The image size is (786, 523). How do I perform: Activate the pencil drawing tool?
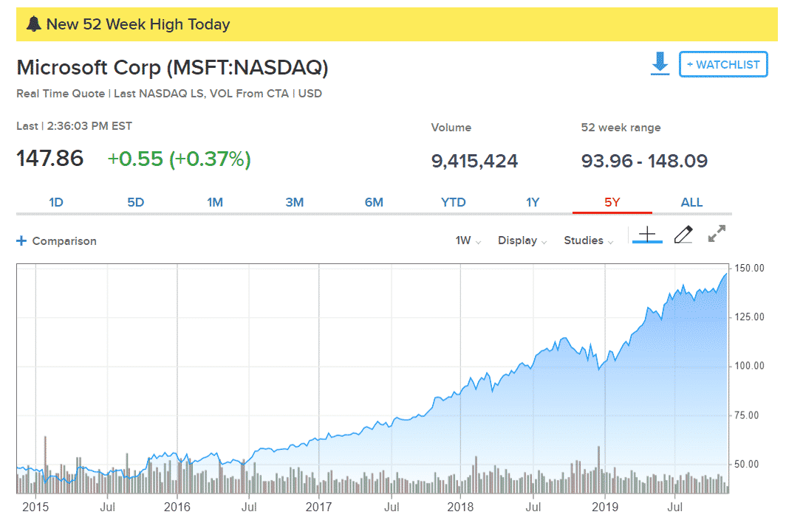(683, 235)
